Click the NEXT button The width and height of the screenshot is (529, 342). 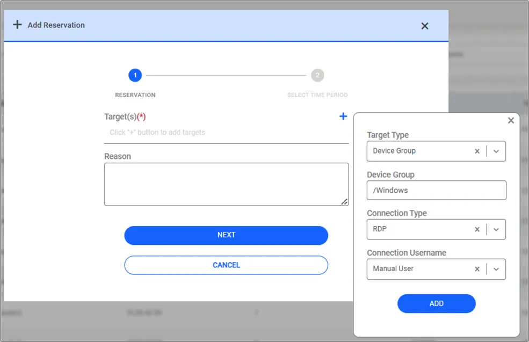pyautogui.click(x=226, y=235)
